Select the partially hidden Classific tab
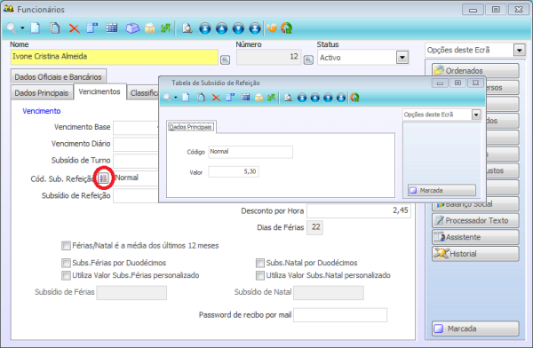The height and width of the screenshot is (348, 533). tap(143, 93)
